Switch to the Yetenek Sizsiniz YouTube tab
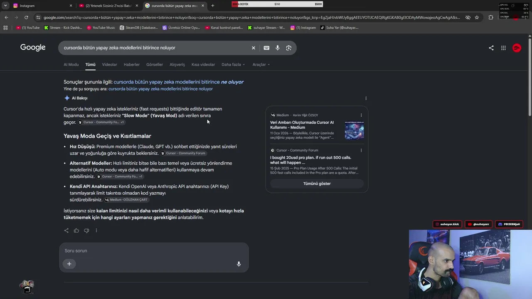Screen dimensions: 532x299 pyautogui.click(x=109, y=6)
